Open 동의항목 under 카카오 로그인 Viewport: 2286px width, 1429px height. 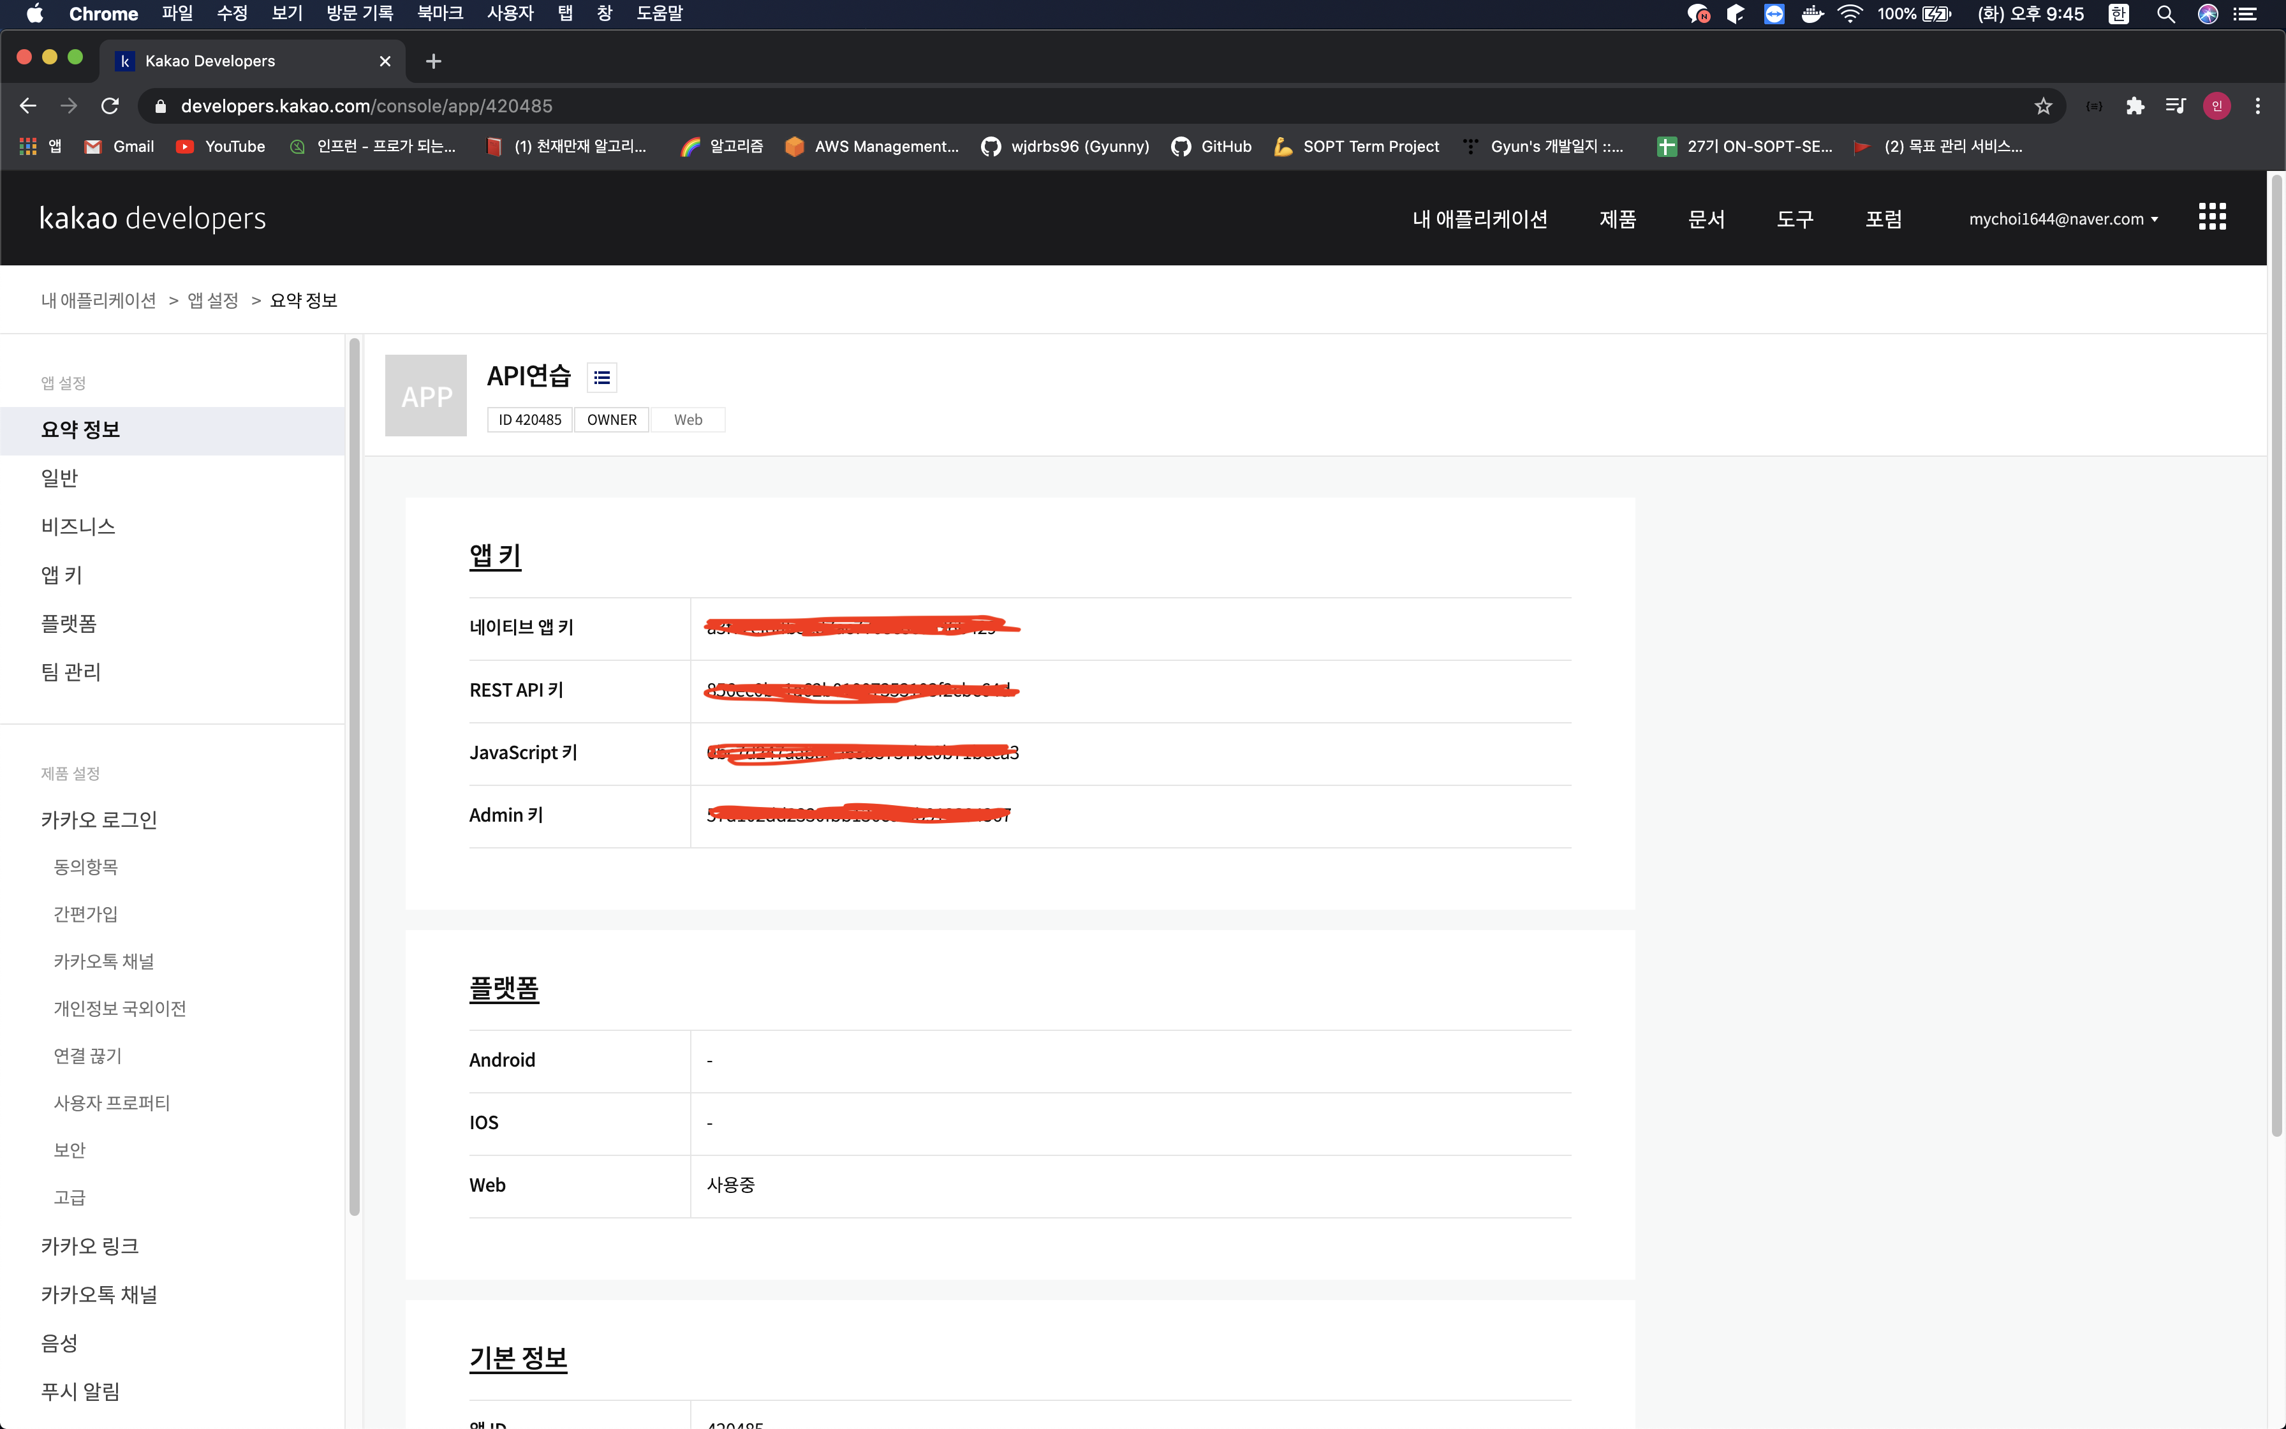[86, 867]
